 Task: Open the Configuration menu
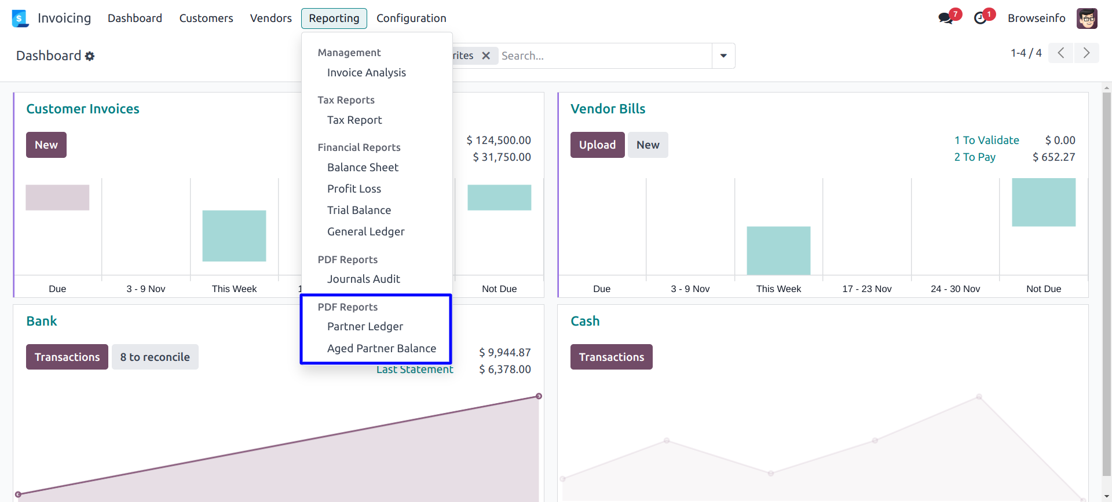[x=411, y=19]
